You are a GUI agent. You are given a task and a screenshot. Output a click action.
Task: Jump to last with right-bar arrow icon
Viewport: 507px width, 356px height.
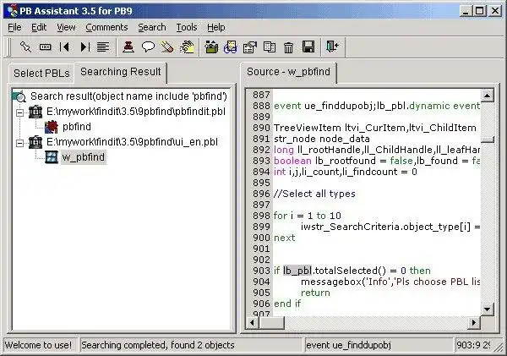pyautogui.click(x=84, y=47)
